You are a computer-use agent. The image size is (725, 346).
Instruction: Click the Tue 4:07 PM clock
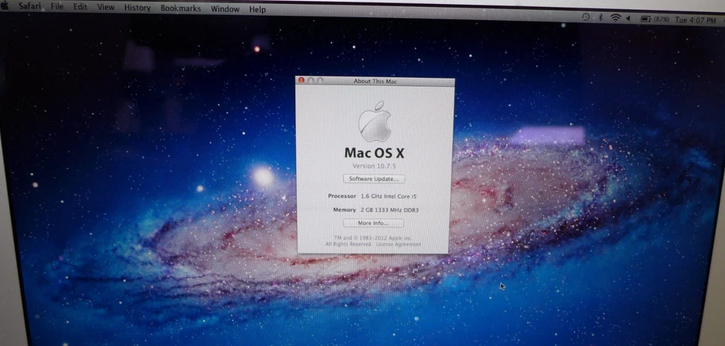pyautogui.click(x=696, y=20)
